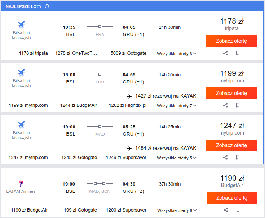Select the 5009 zł Gotogate offer

(x=128, y=53)
